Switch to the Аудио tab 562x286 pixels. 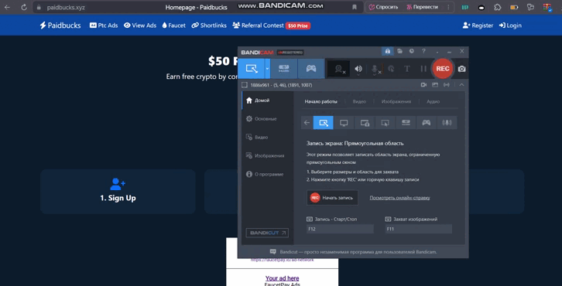[x=433, y=102]
